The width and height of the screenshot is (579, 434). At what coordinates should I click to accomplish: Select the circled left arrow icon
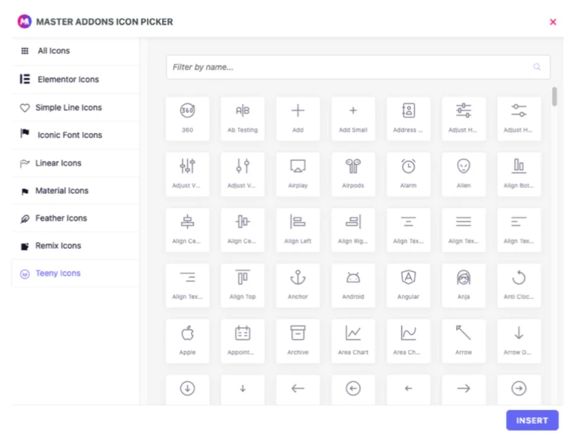[x=353, y=390]
